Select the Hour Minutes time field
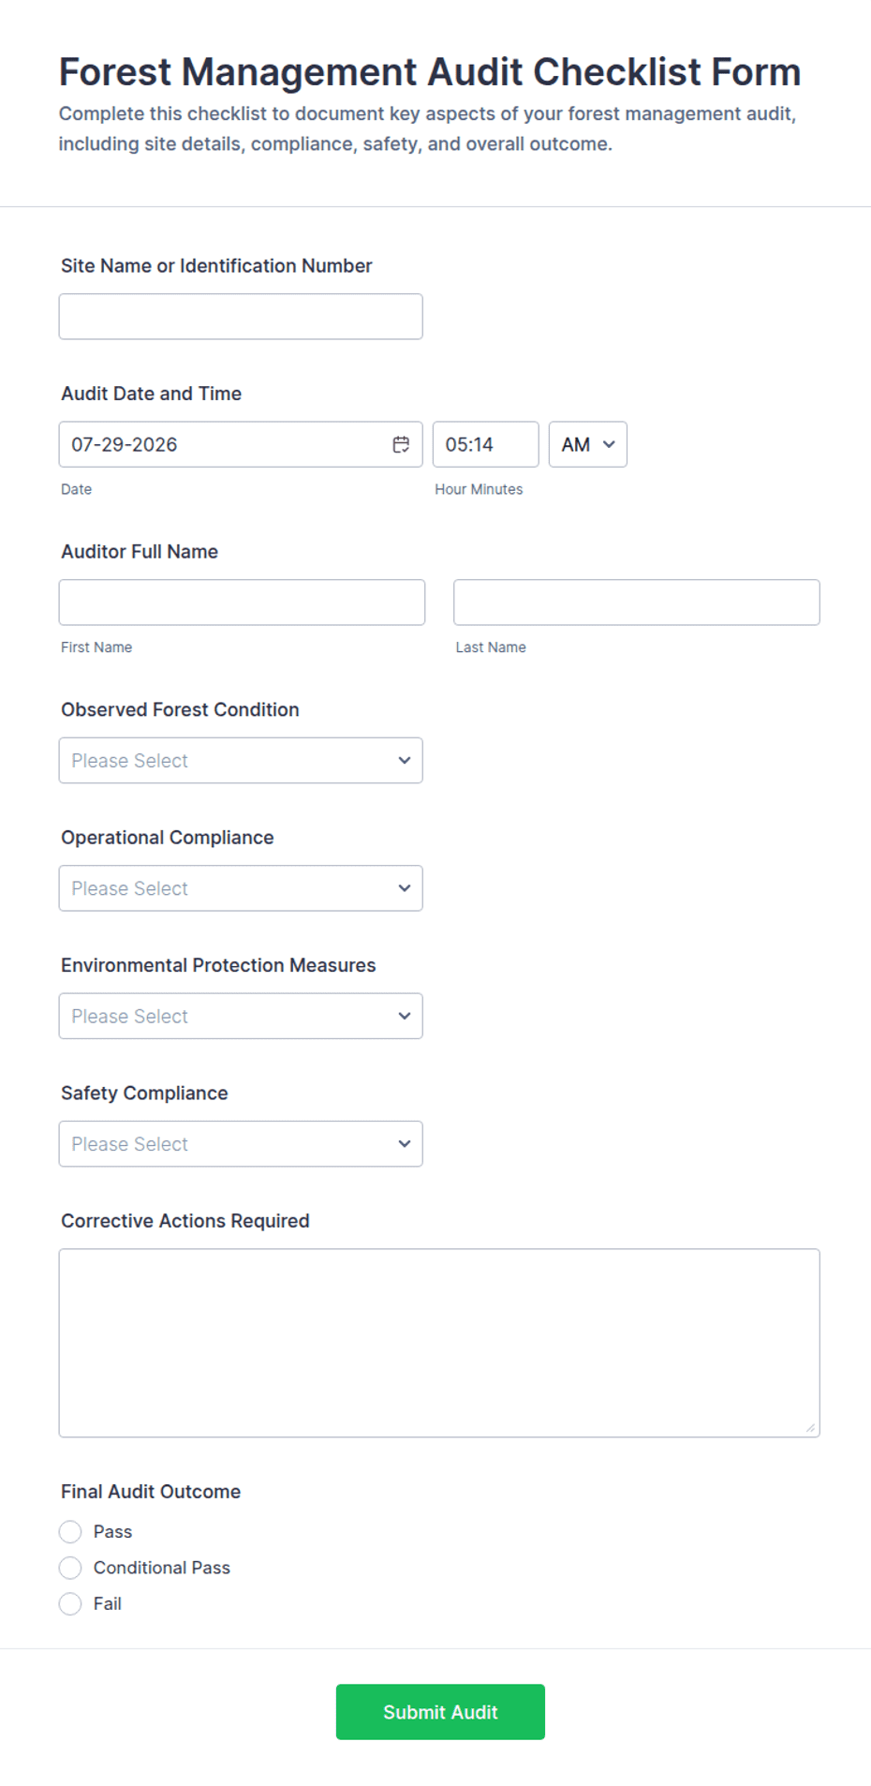871x1786 pixels. 485,444
